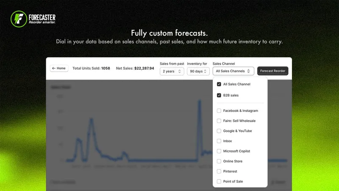Open the Inventory for 90 days dropdown
The width and height of the screenshot is (339, 191).
point(198,71)
